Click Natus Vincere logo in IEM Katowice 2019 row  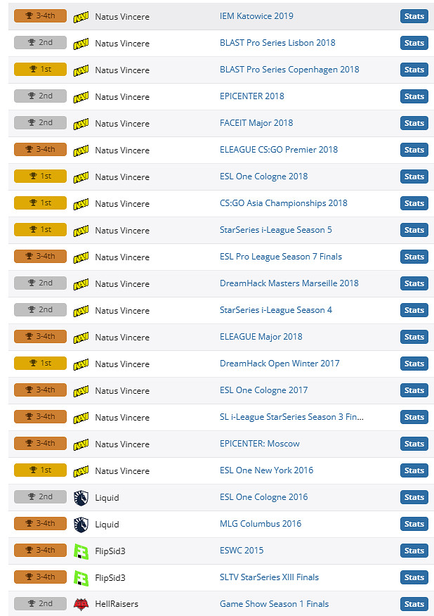pos(81,16)
